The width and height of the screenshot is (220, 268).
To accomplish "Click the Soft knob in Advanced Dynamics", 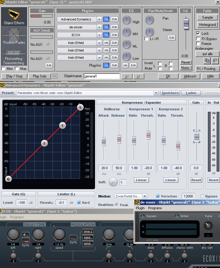I will [x=113, y=182].
